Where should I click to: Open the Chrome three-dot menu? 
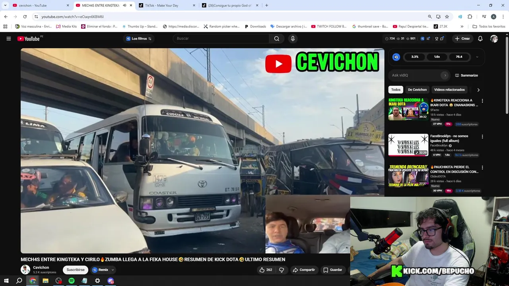(503, 17)
